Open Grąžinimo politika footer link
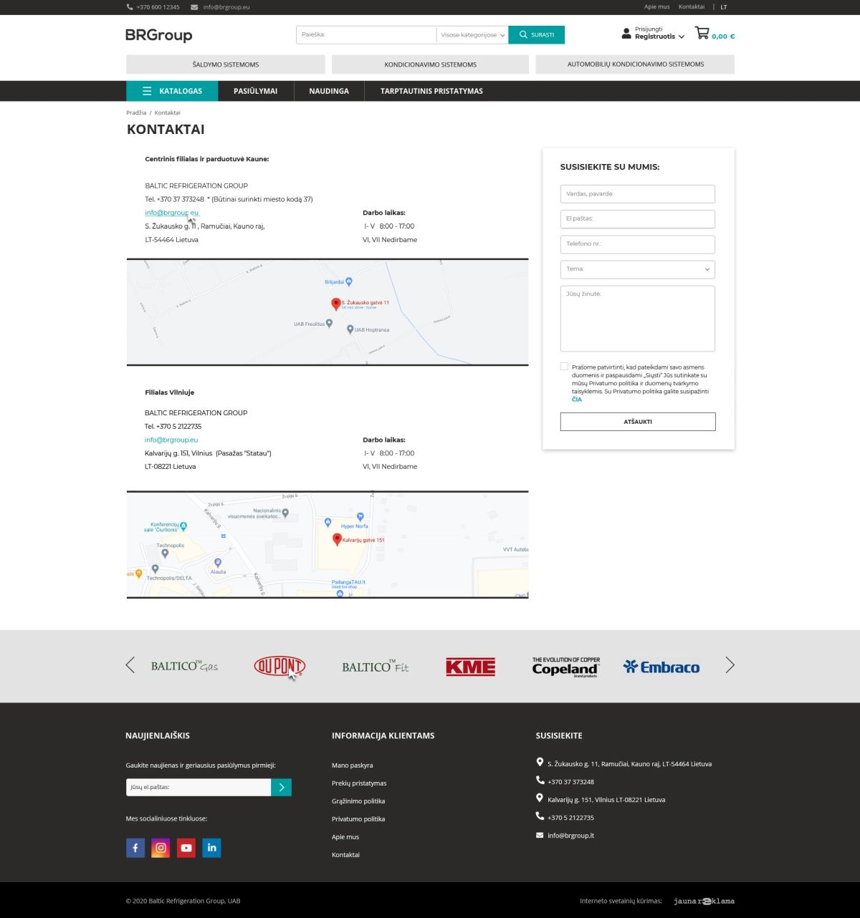Screen dimensions: 860x918 (358, 801)
